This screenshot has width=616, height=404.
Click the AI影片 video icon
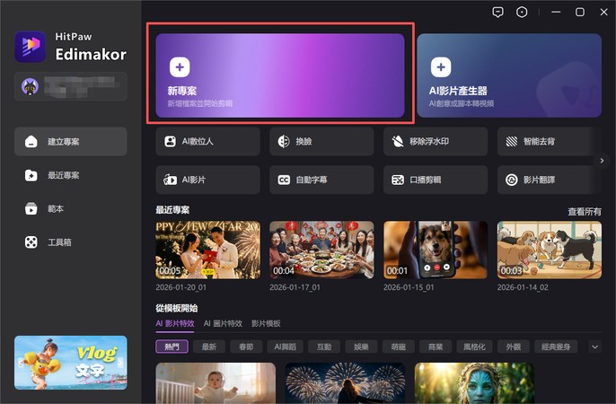tap(170, 180)
